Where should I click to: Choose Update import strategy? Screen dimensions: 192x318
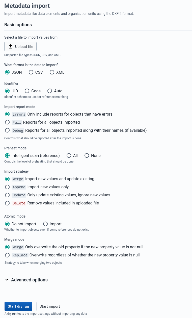[7, 195]
